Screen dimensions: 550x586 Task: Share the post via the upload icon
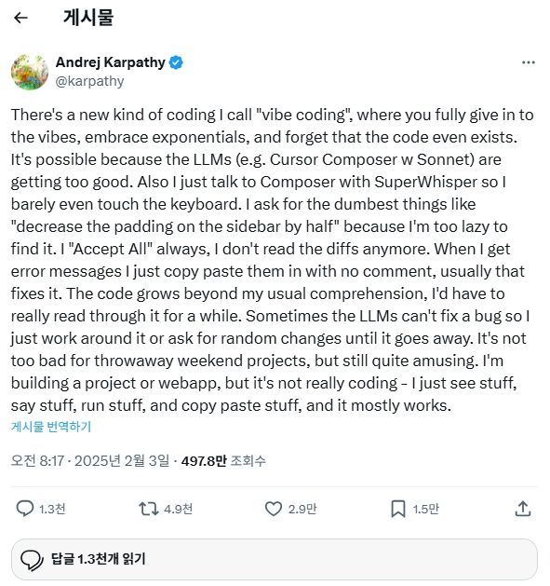tap(523, 509)
